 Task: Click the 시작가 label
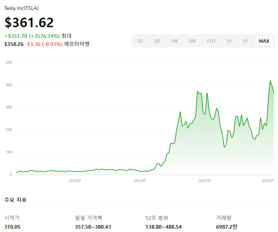(12, 218)
